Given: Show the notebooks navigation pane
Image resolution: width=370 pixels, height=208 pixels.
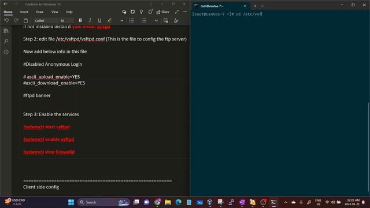Looking at the screenshot, I should pos(6,31).
